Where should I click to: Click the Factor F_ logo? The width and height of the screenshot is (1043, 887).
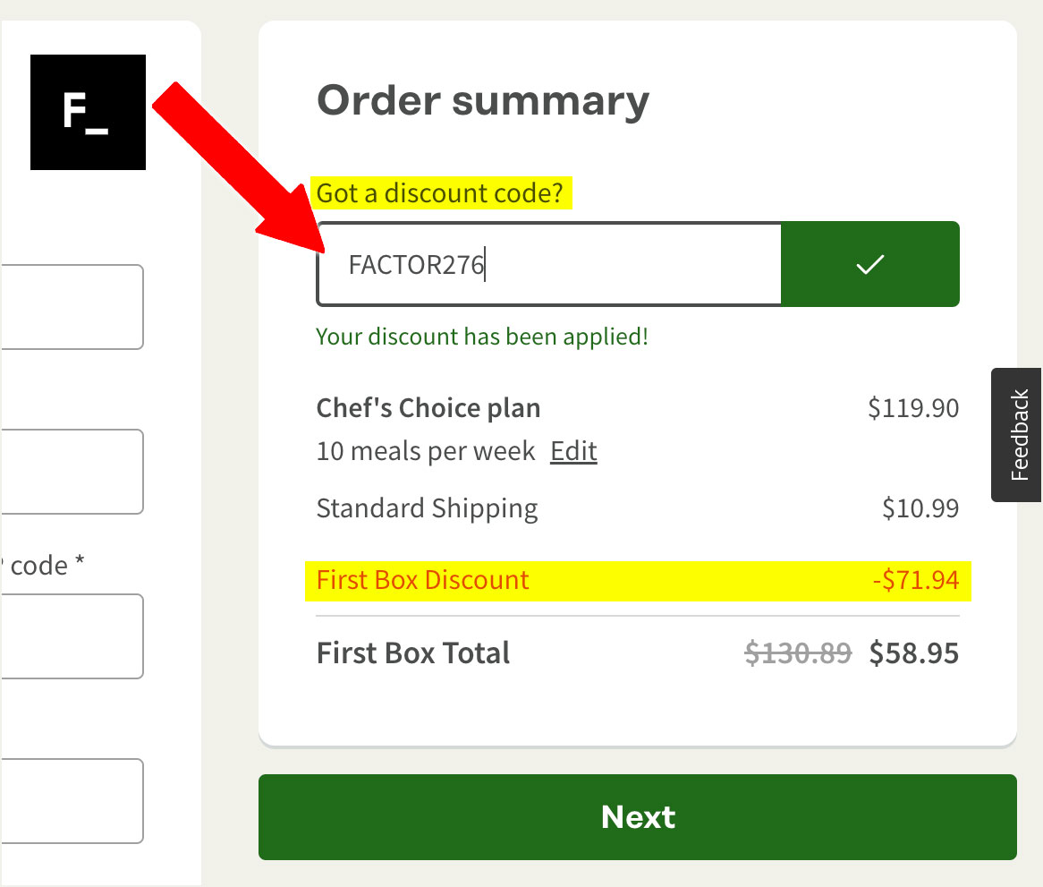point(88,112)
